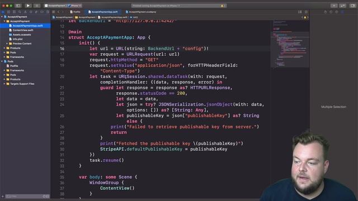
Task: Open code review arrows button
Action: pos(343,6)
